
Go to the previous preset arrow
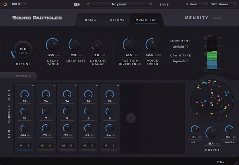pos(88,4)
